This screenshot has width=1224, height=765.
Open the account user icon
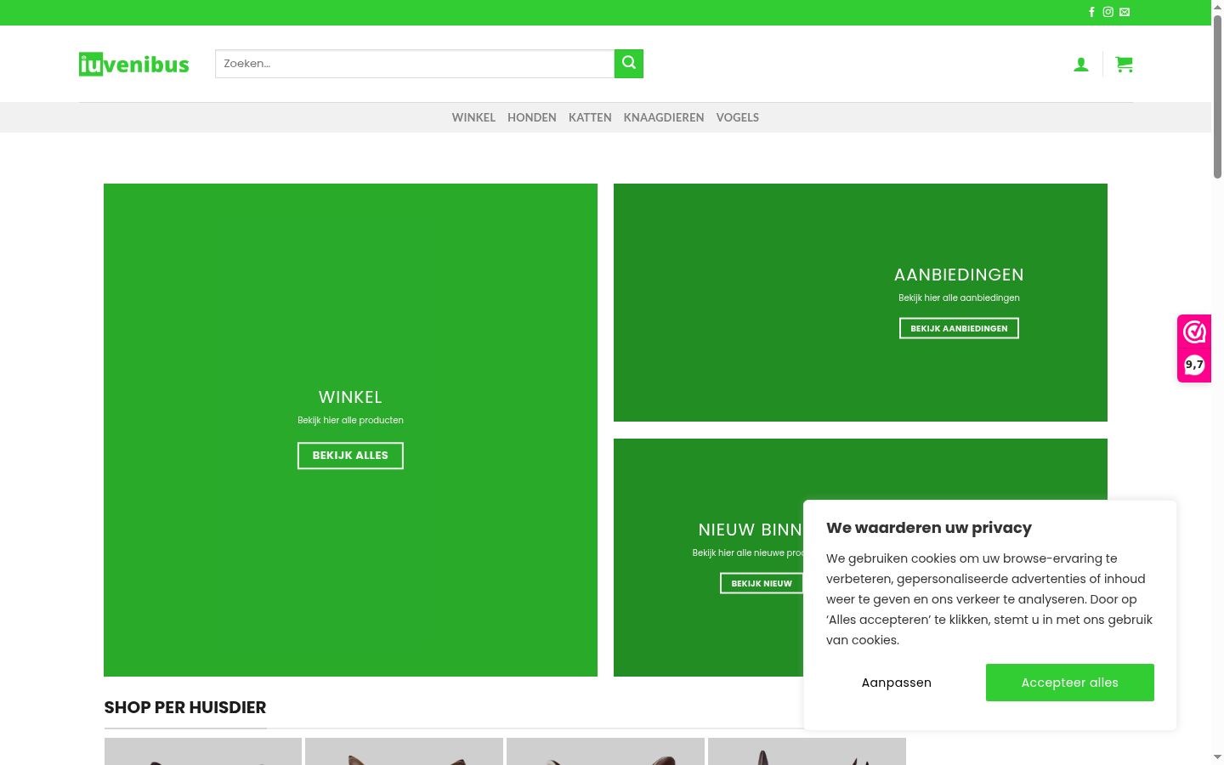coord(1081,64)
